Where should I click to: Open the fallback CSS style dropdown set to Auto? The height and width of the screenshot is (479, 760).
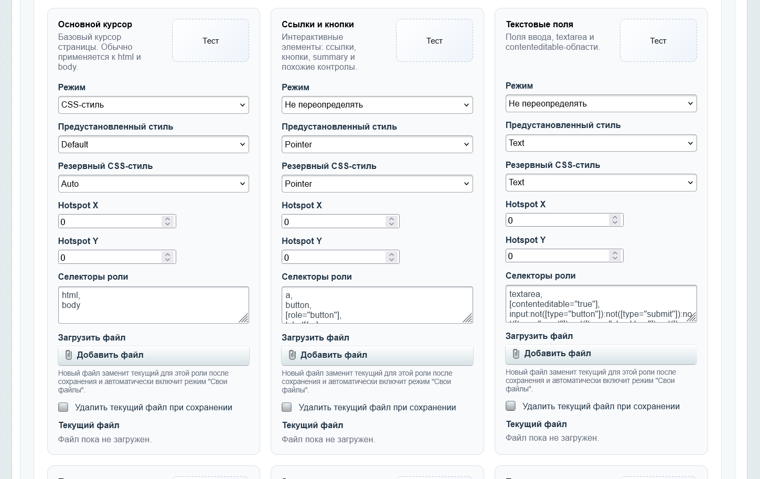click(154, 184)
